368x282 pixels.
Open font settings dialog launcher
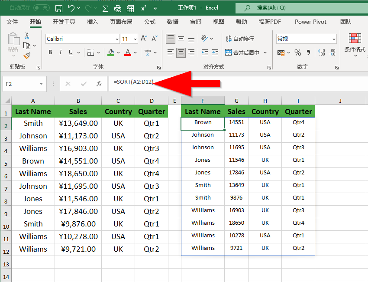pyautogui.click(x=159, y=68)
